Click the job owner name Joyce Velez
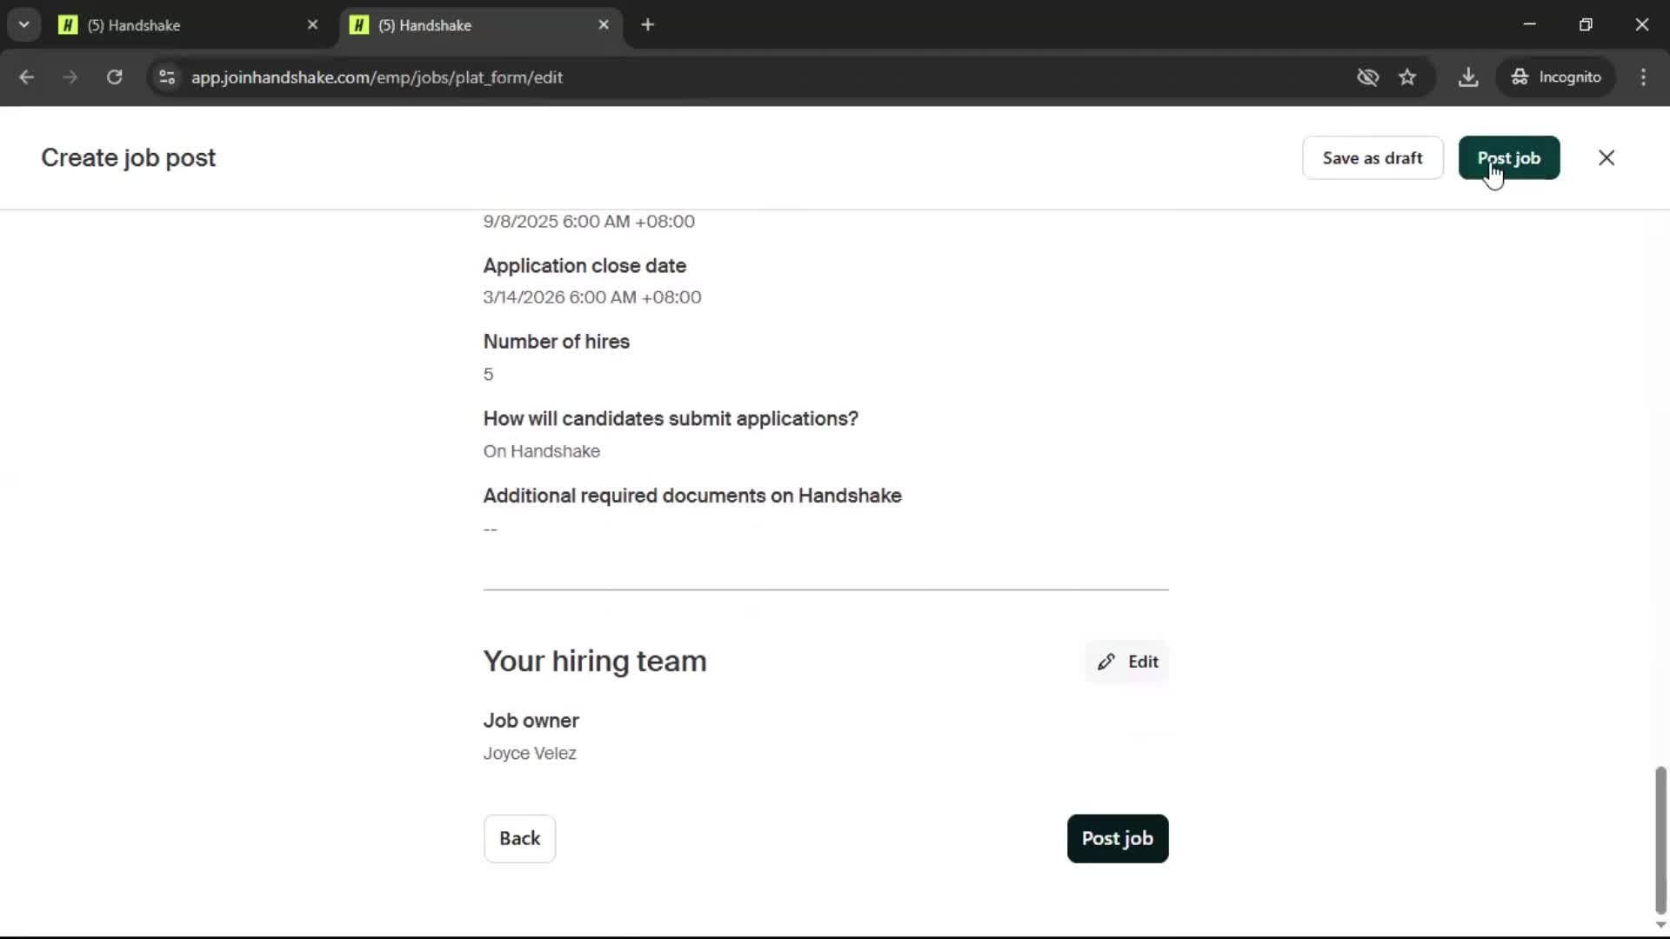Viewport: 1670px width, 939px height. pos(530,754)
